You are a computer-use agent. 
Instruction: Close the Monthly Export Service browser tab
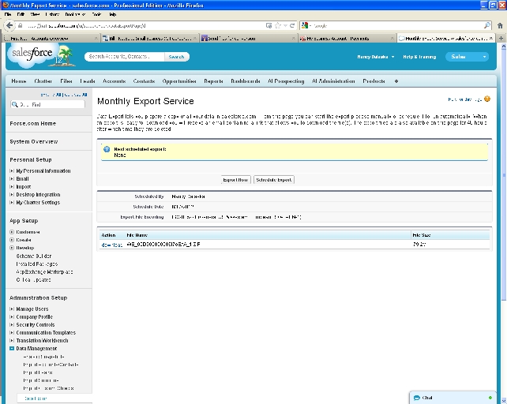click(491, 38)
